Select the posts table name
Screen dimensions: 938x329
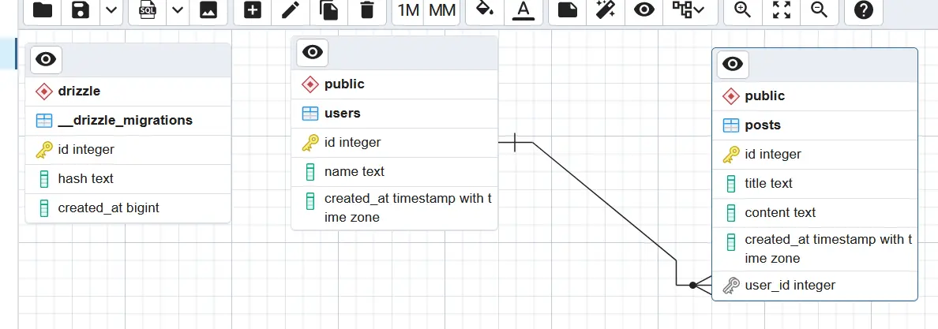tap(763, 125)
